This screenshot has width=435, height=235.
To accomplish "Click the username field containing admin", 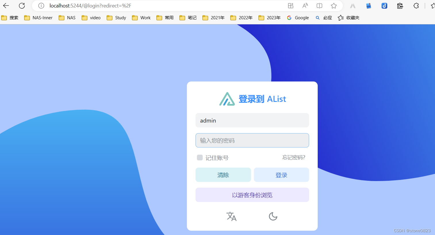I will pyautogui.click(x=252, y=120).
